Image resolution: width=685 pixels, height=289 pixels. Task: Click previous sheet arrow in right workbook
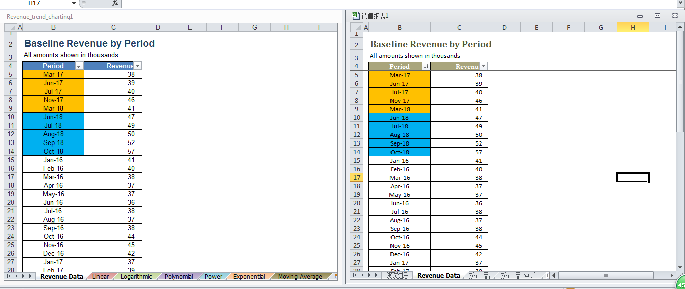pyautogui.click(x=362, y=275)
